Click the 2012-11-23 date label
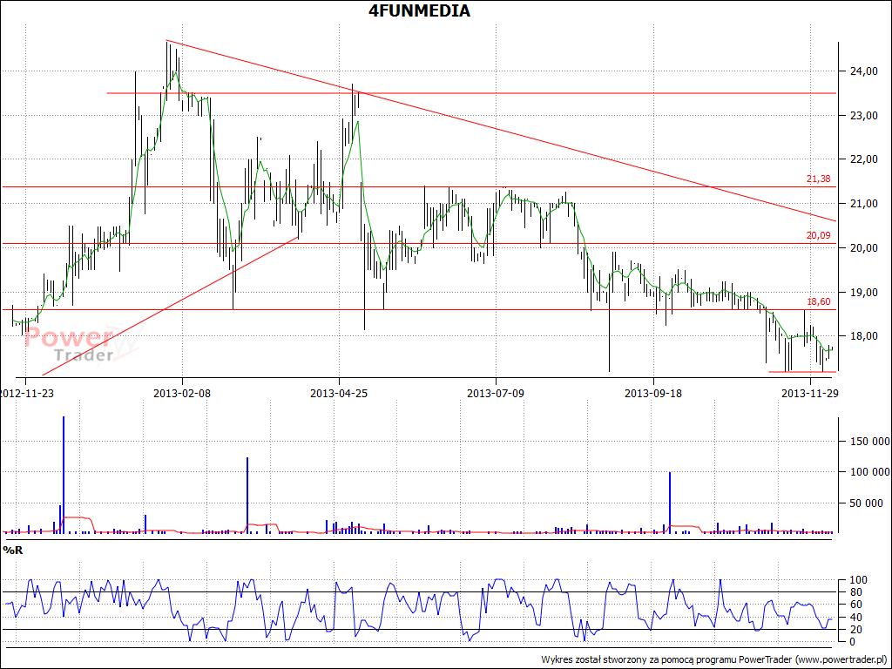892x669 pixels. [x=27, y=393]
